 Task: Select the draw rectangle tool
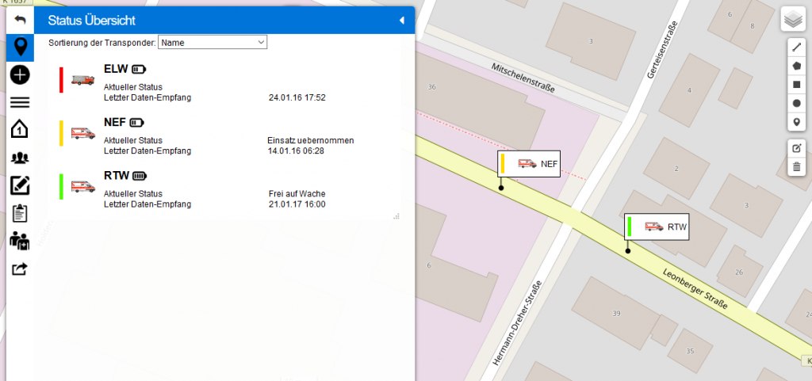point(796,84)
